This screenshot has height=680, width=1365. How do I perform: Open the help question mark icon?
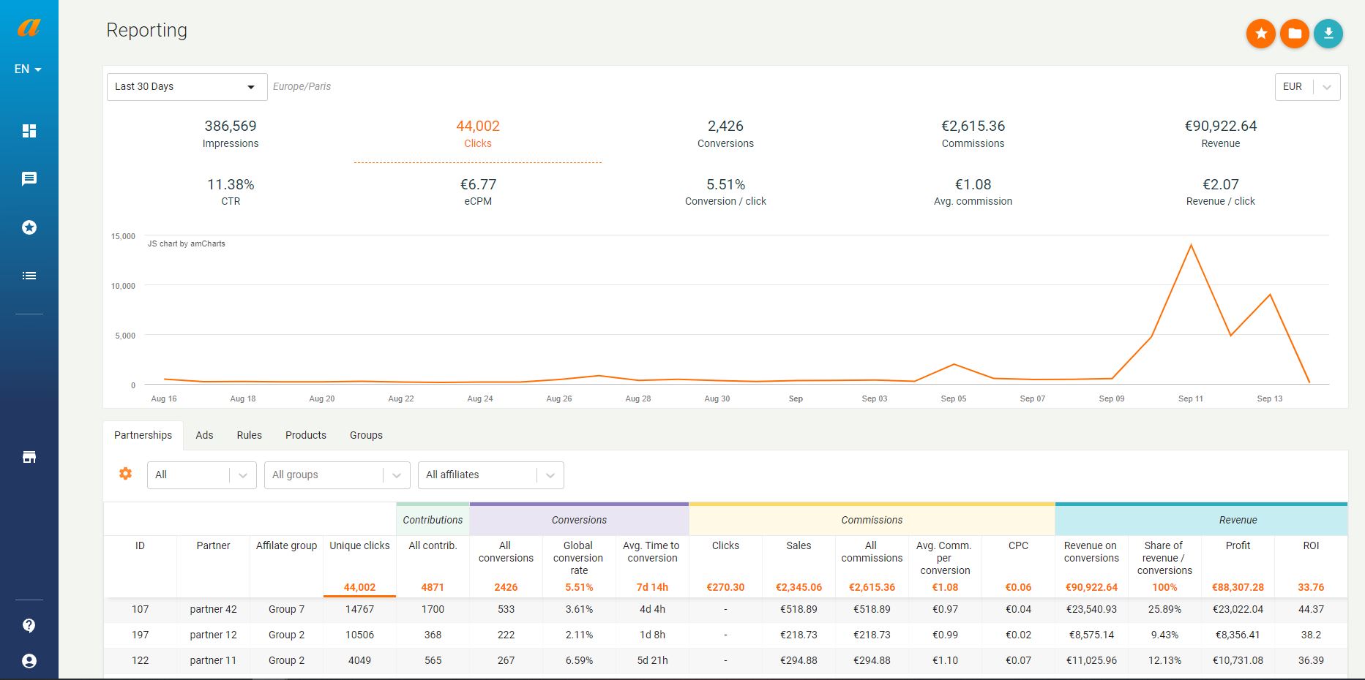(x=29, y=625)
